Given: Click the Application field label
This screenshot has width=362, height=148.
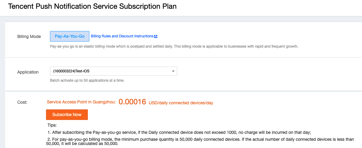Looking at the screenshot, I should 28,72.
